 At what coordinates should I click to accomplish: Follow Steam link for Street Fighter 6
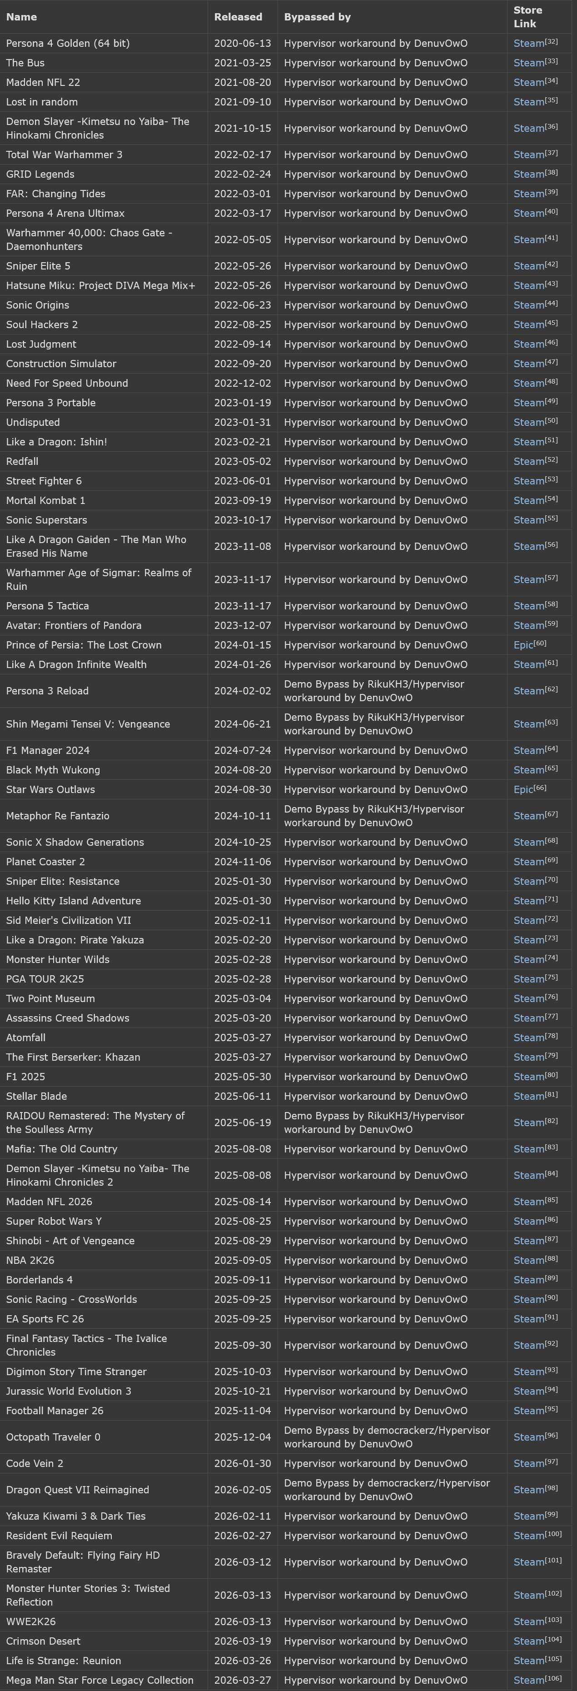(x=528, y=481)
